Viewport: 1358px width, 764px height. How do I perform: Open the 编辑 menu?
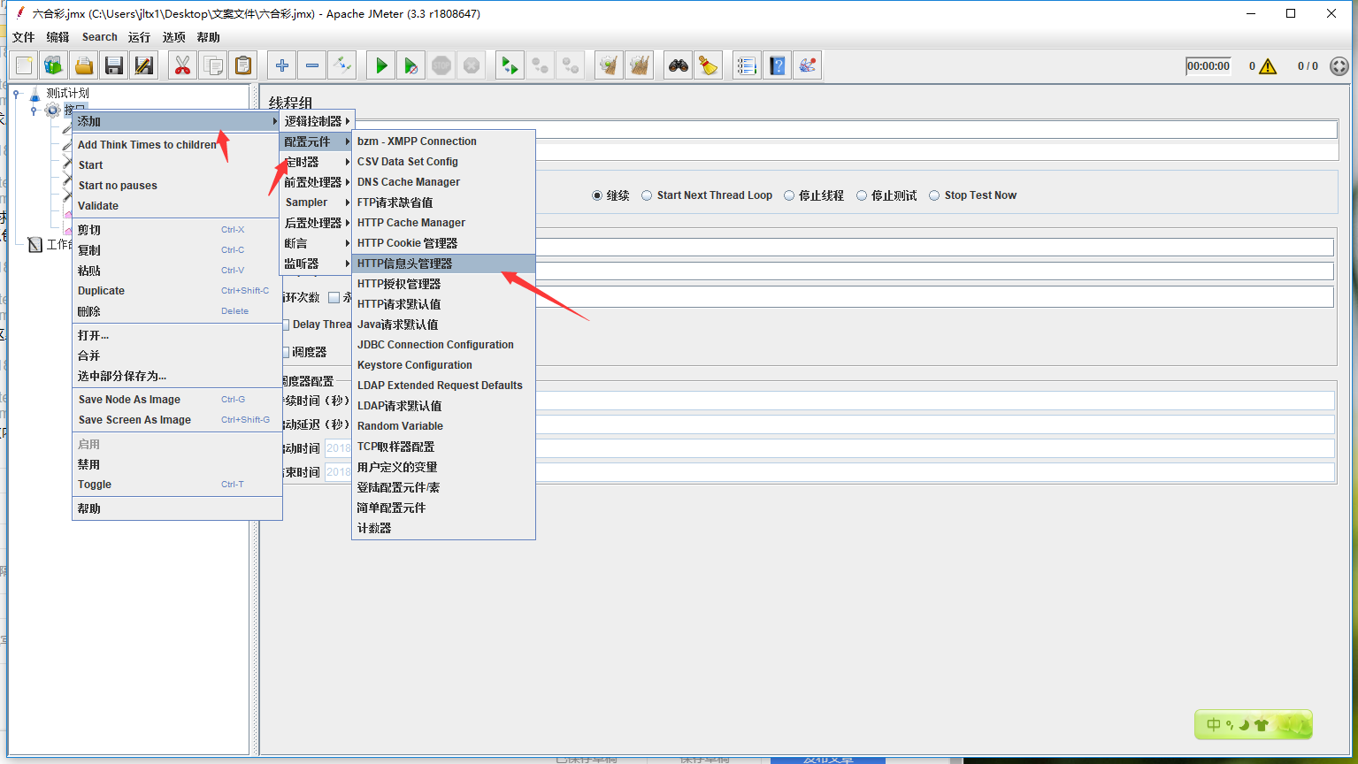click(58, 37)
